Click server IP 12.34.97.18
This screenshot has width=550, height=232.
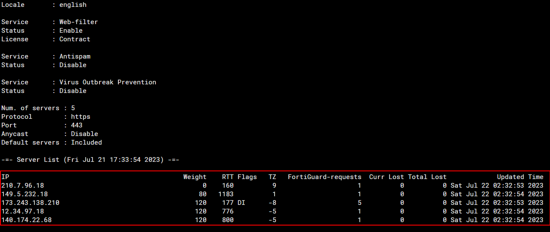22,211
